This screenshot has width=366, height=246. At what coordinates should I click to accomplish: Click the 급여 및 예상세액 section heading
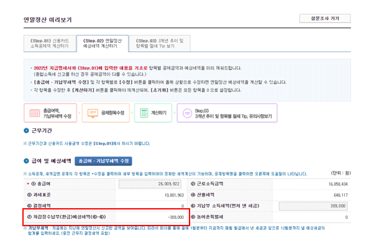(x=52, y=161)
